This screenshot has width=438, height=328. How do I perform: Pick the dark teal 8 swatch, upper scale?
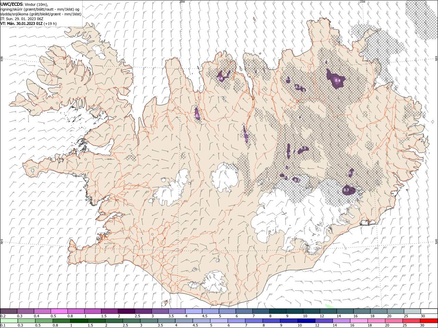click(278, 311)
